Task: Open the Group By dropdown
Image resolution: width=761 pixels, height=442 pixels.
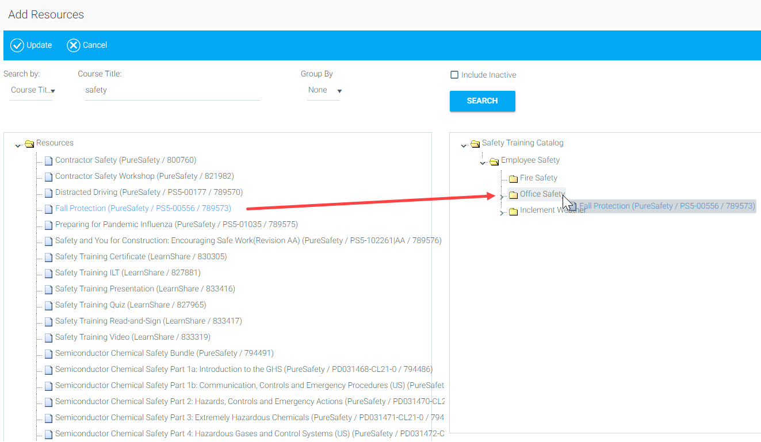Action: pyautogui.click(x=324, y=90)
